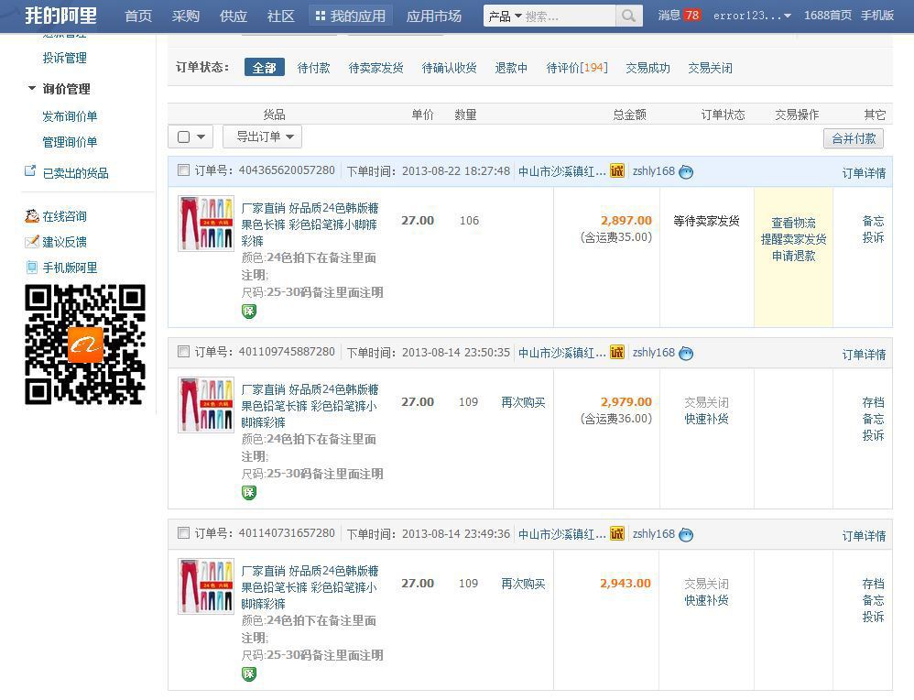Click the apply for refund link
Screen dimensions: 914x700
pos(793,256)
